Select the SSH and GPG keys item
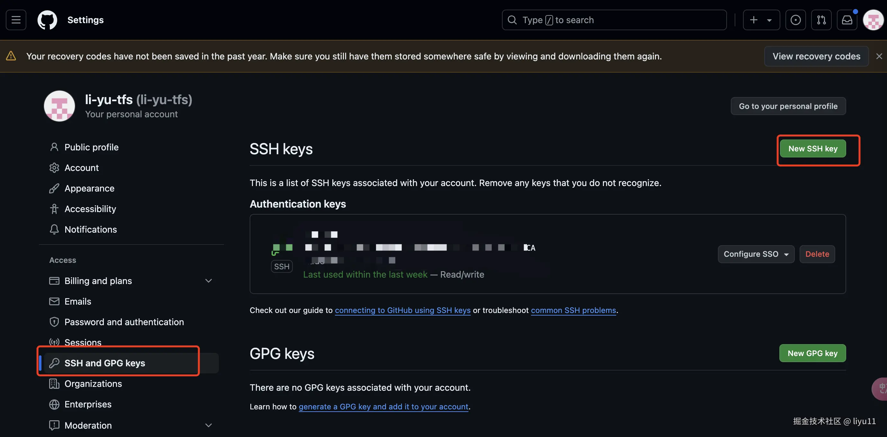Screen dimensions: 887x437 105,363
